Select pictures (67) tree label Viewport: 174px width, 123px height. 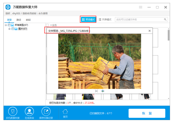pos(23,29)
